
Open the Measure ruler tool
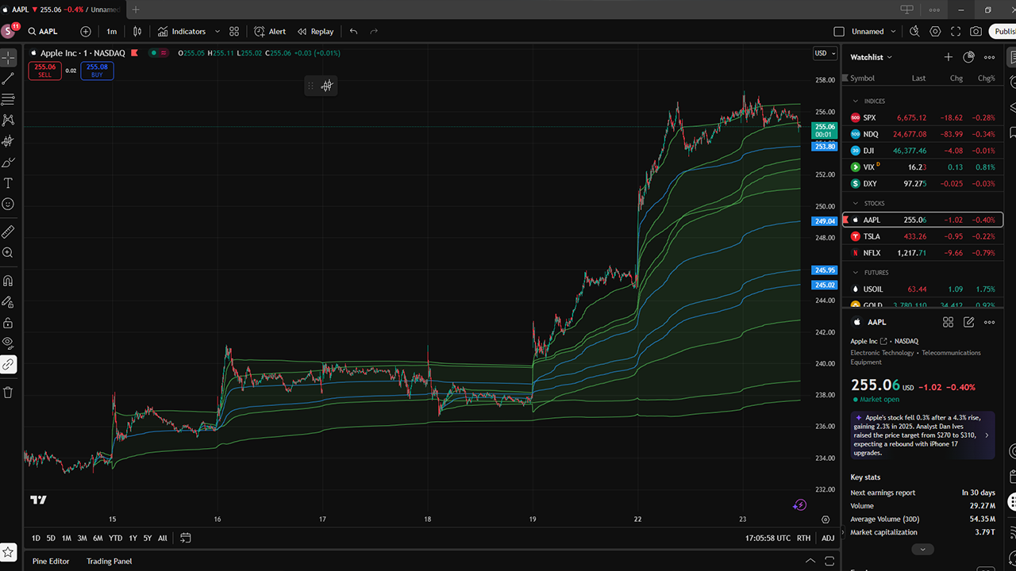coord(8,232)
